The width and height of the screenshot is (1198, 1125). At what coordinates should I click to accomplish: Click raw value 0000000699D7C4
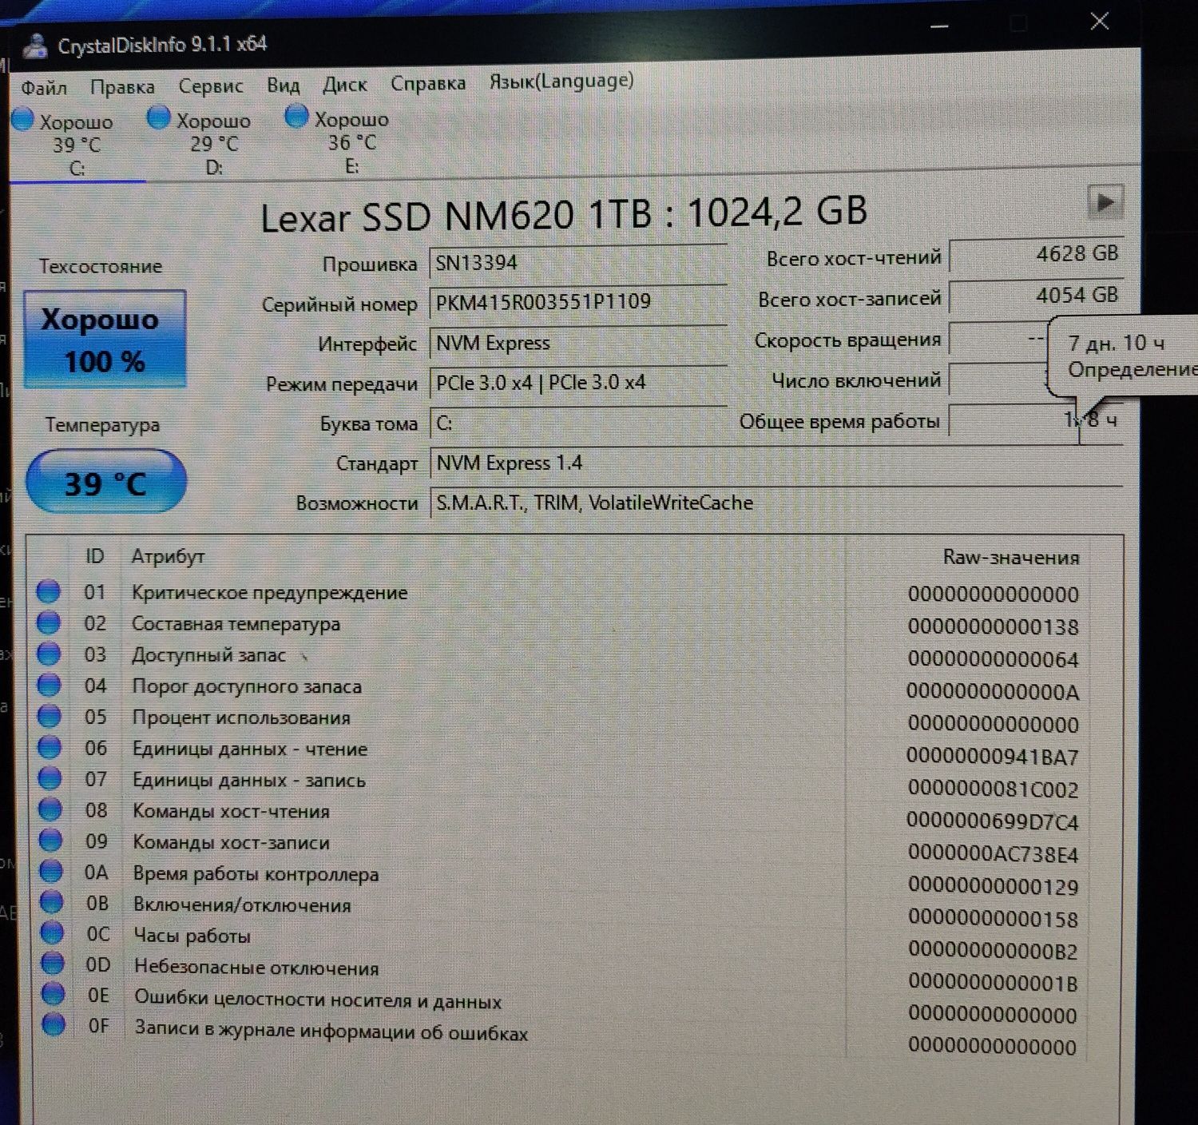993,821
